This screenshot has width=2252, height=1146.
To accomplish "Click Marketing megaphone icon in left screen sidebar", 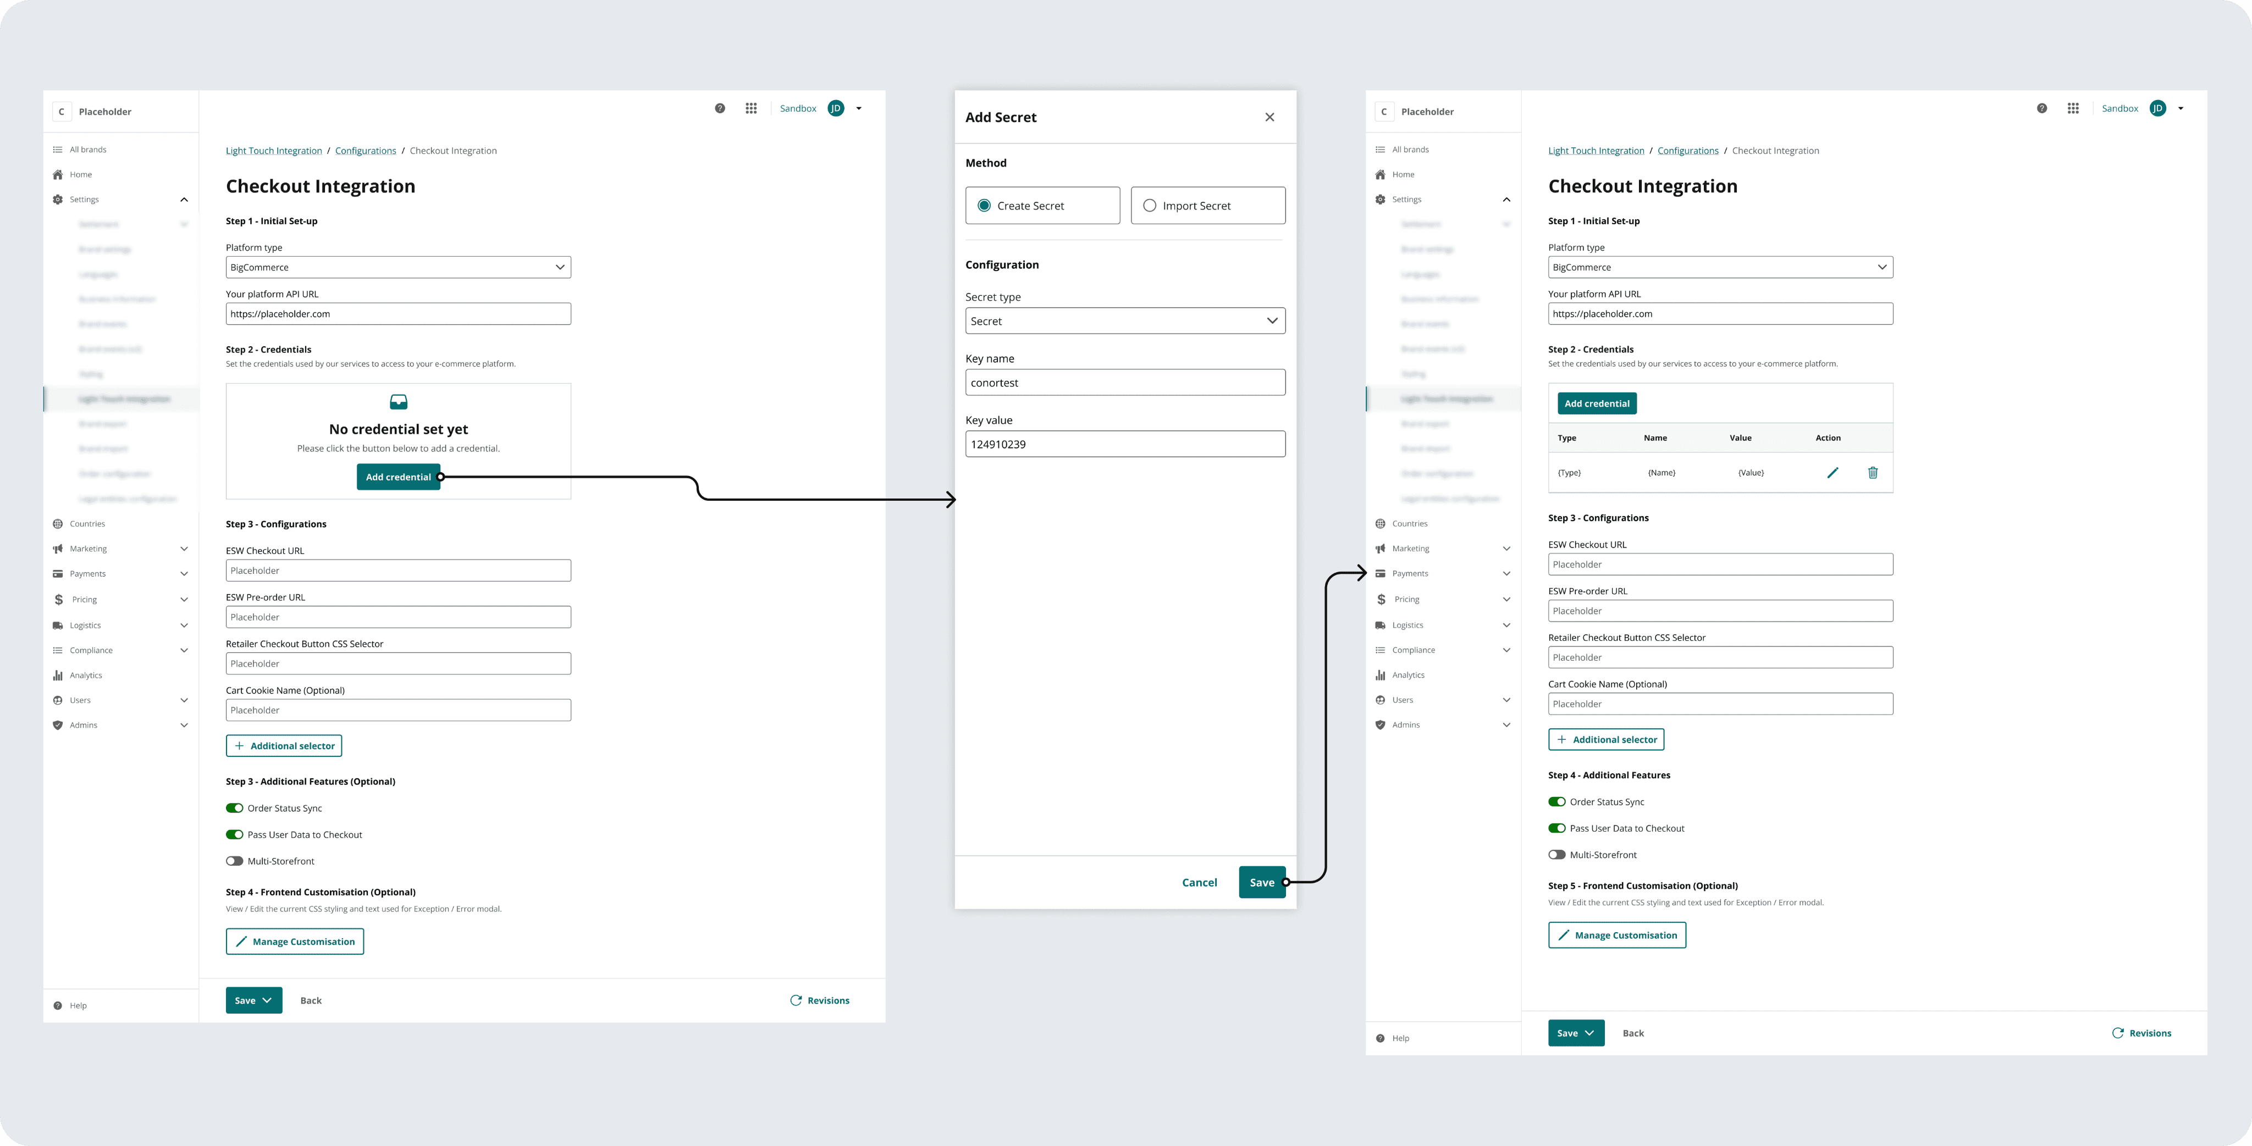I will pyautogui.click(x=58, y=549).
